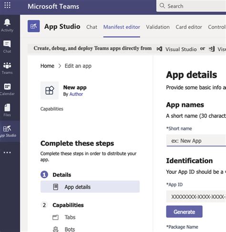Open the Validation tab
This screenshot has height=232, width=226.
tap(158, 27)
